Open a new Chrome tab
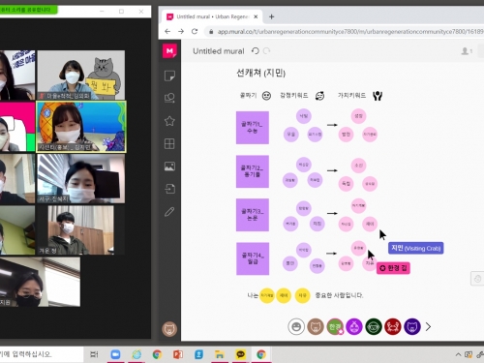The width and height of the screenshot is (484, 363). [271, 16]
